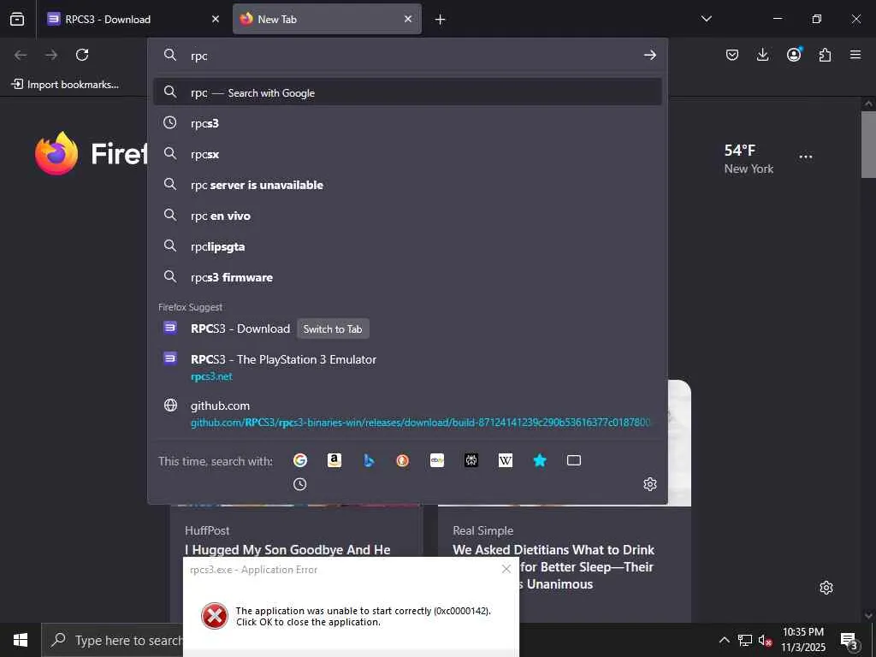The image size is (876, 657).
Task: Select 'rpclipsgta' suggestion
Action: 407,246
